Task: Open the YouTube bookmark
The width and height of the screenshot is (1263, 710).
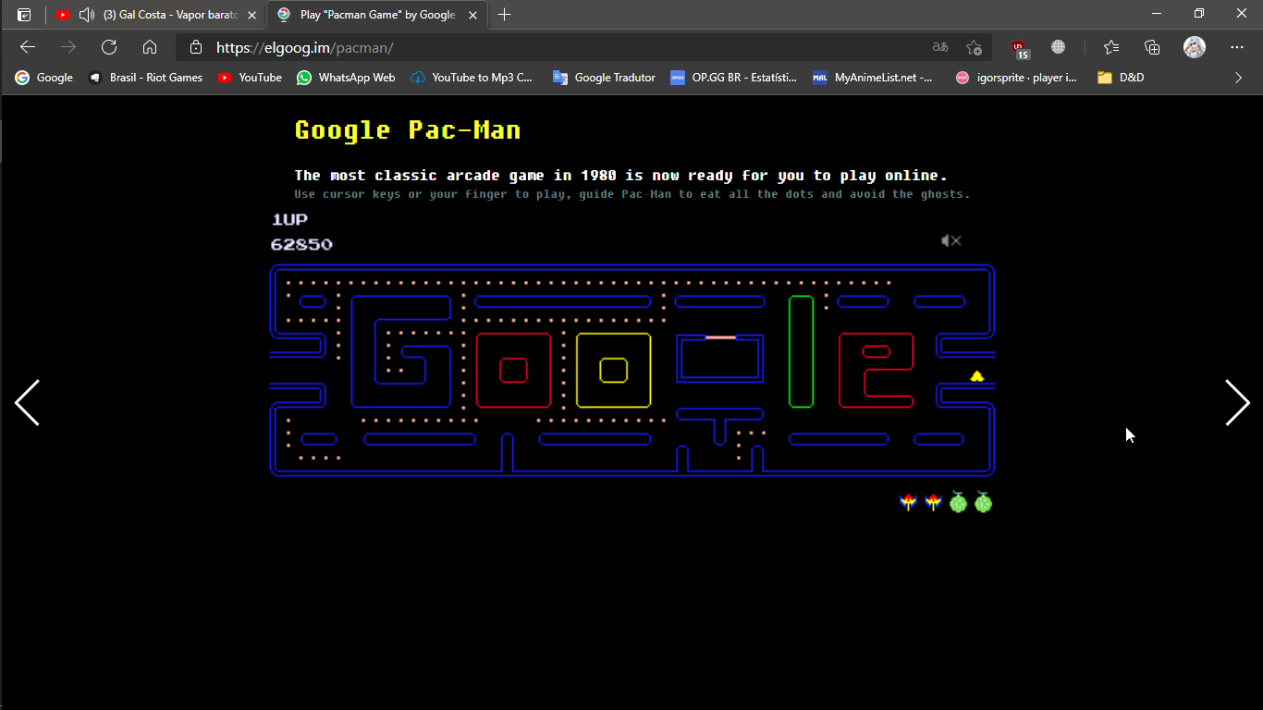Action: tap(250, 78)
